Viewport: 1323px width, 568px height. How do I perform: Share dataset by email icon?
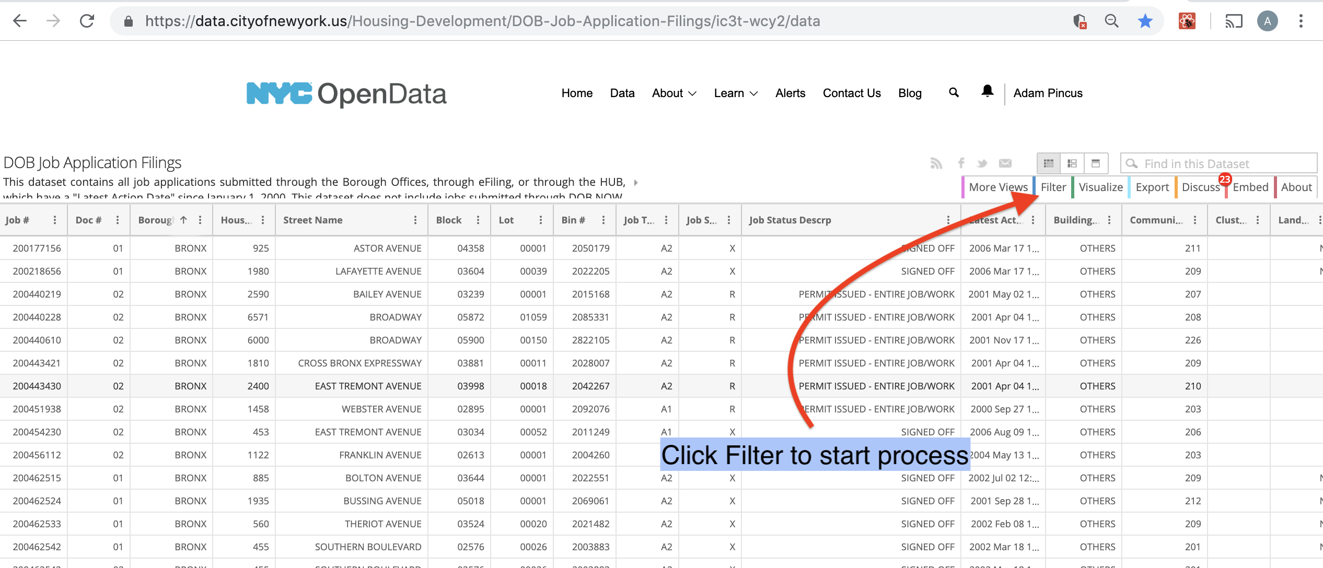1005,163
